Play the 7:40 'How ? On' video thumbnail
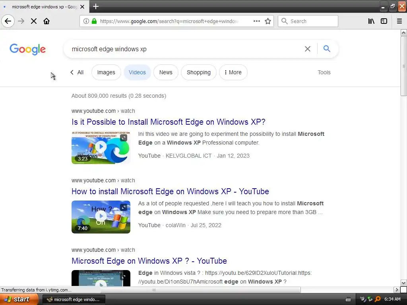 click(101, 216)
